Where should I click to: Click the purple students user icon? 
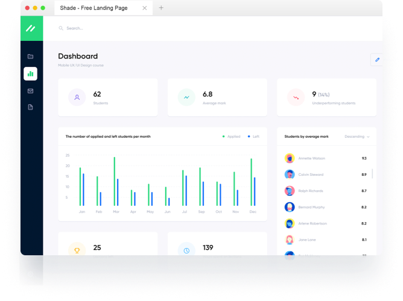click(77, 98)
